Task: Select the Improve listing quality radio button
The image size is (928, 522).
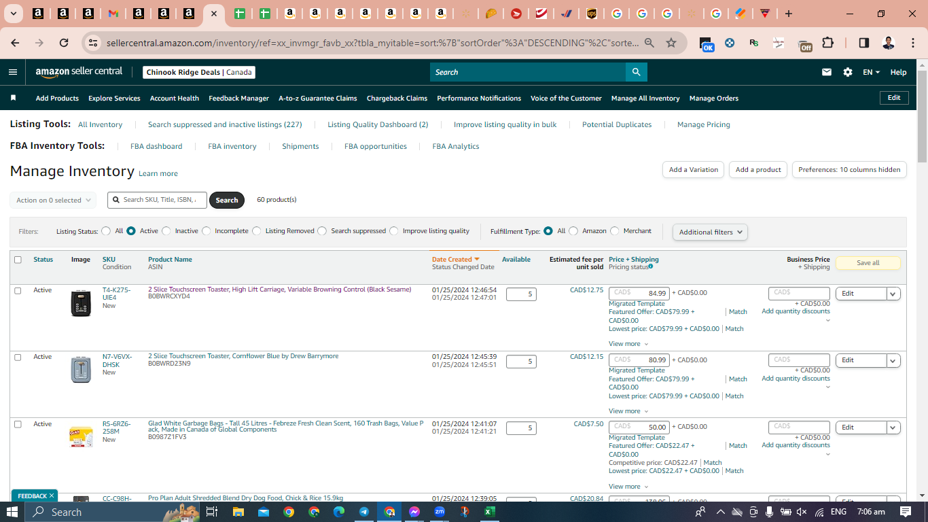Action: [394, 231]
